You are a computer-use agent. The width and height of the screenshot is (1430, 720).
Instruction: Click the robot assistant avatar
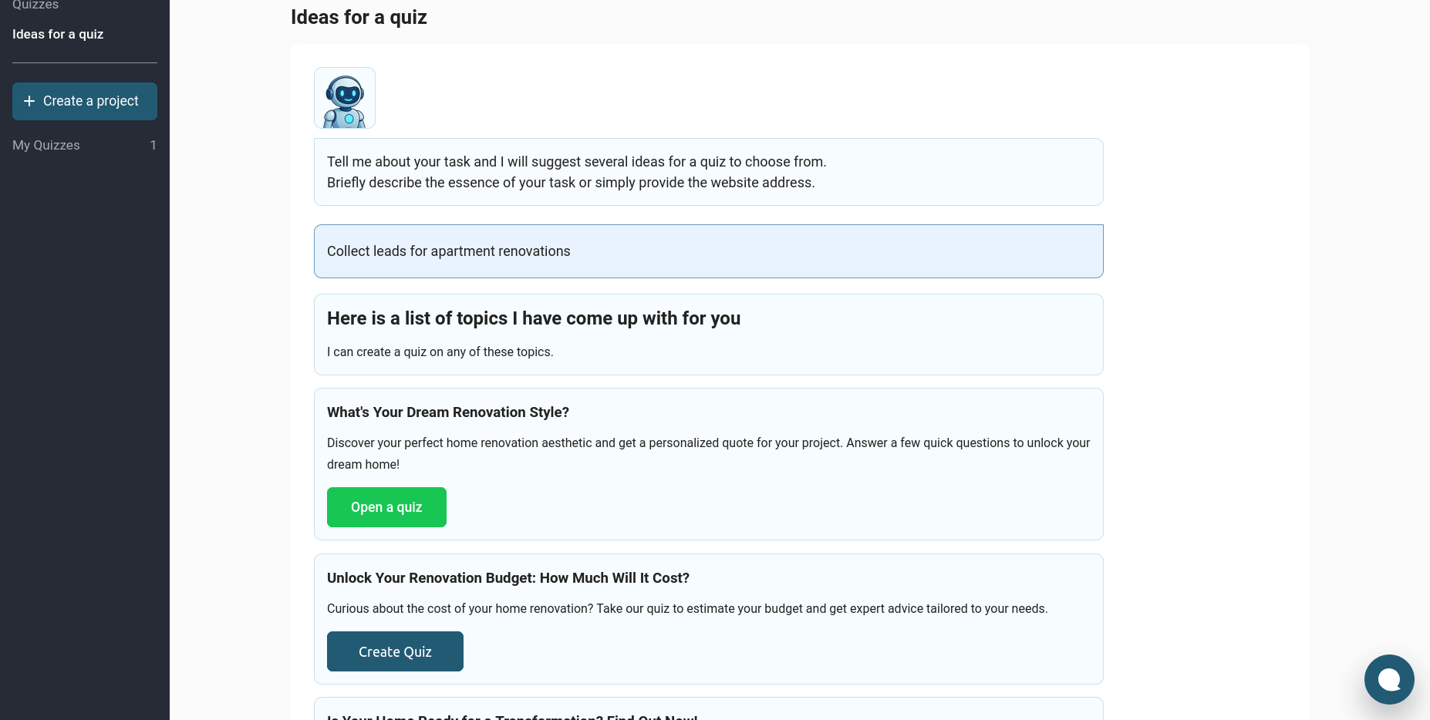tap(345, 98)
